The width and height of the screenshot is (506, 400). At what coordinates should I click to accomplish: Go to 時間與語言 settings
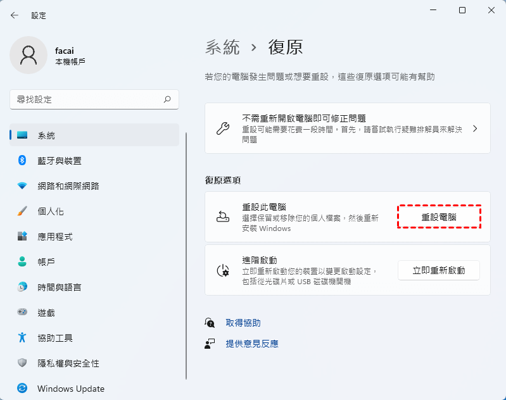59,287
